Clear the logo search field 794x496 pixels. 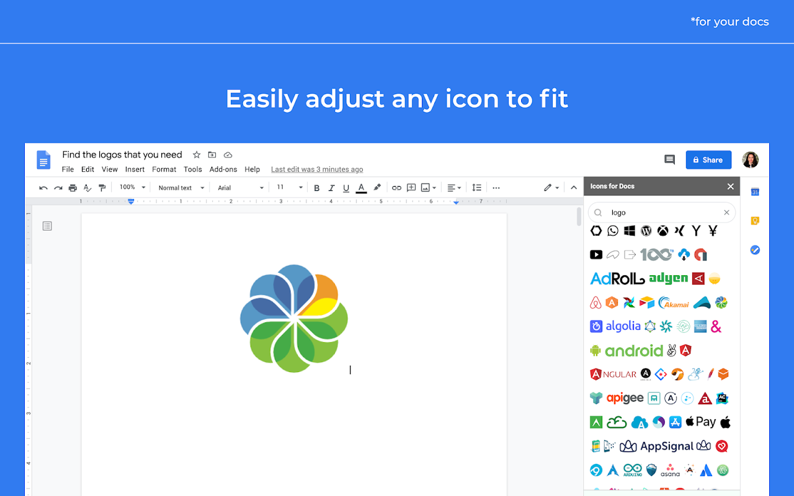click(727, 213)
